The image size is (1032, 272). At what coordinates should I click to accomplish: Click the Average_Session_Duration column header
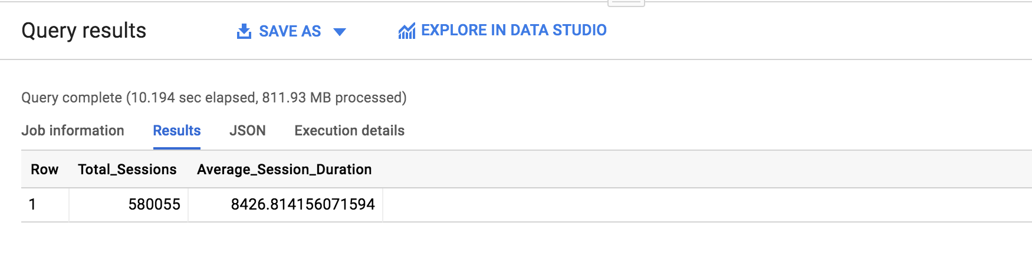click(x=284, y=170)
